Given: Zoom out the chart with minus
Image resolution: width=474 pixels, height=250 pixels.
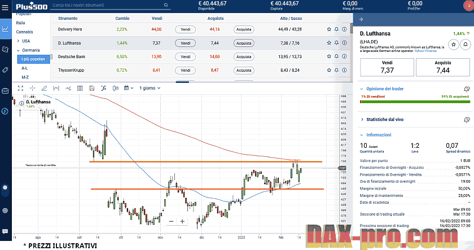Looking at the screenshot, I should tap(171, 222).
